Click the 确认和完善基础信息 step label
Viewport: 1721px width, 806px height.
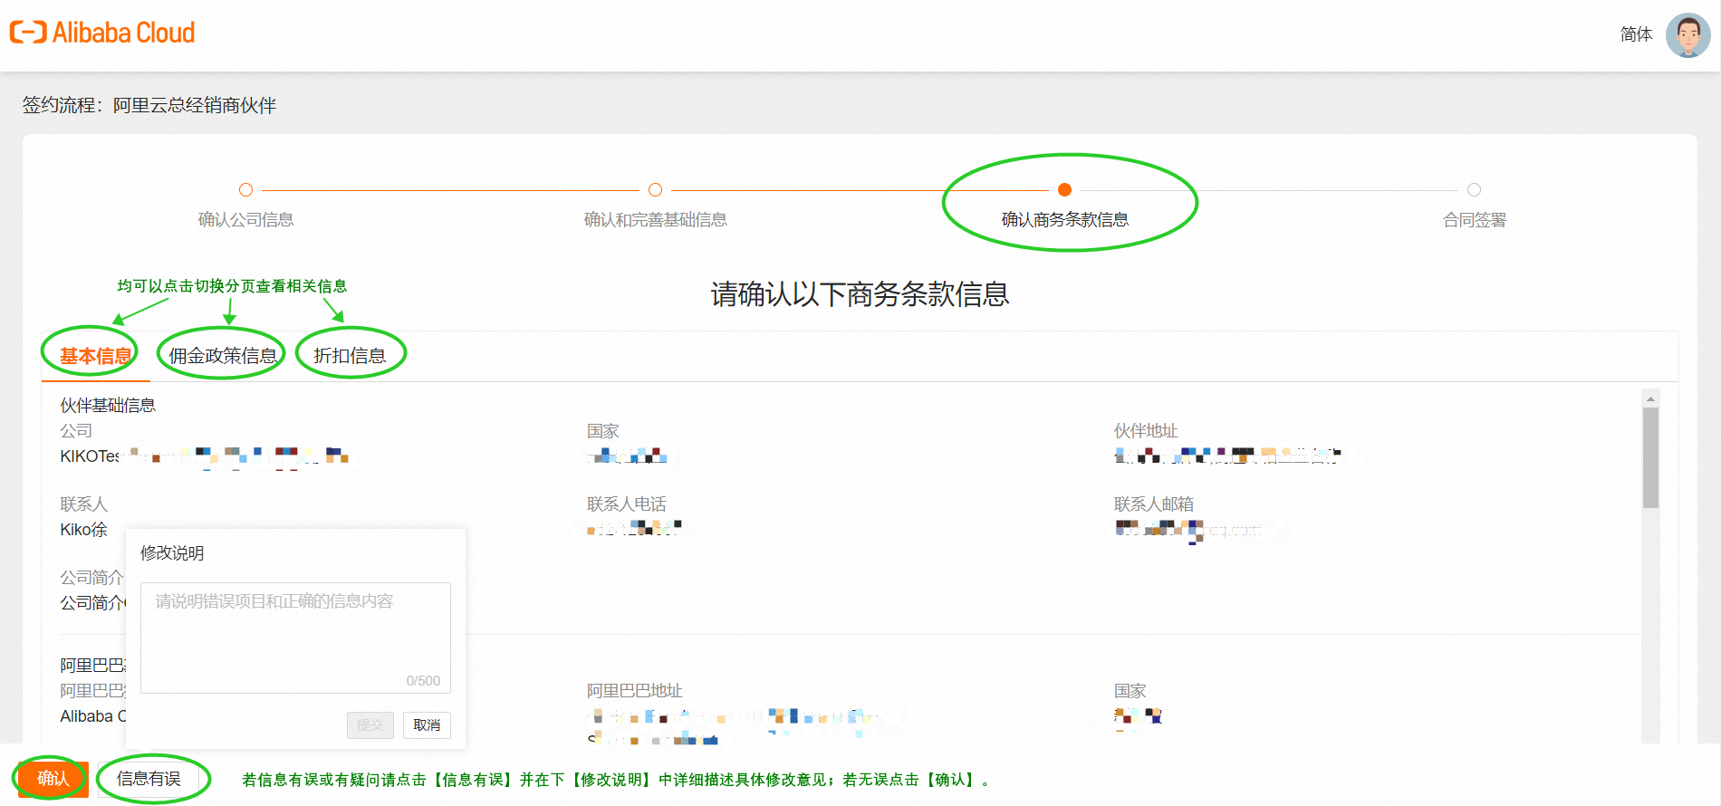tap(655, 219)
